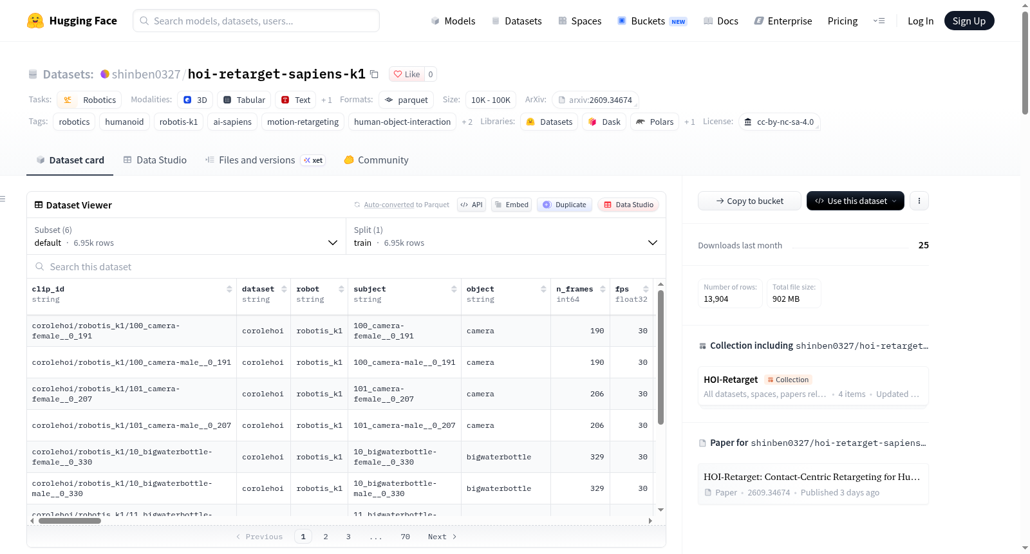Open the HOI-Retarget collection card

pos(813,386)
